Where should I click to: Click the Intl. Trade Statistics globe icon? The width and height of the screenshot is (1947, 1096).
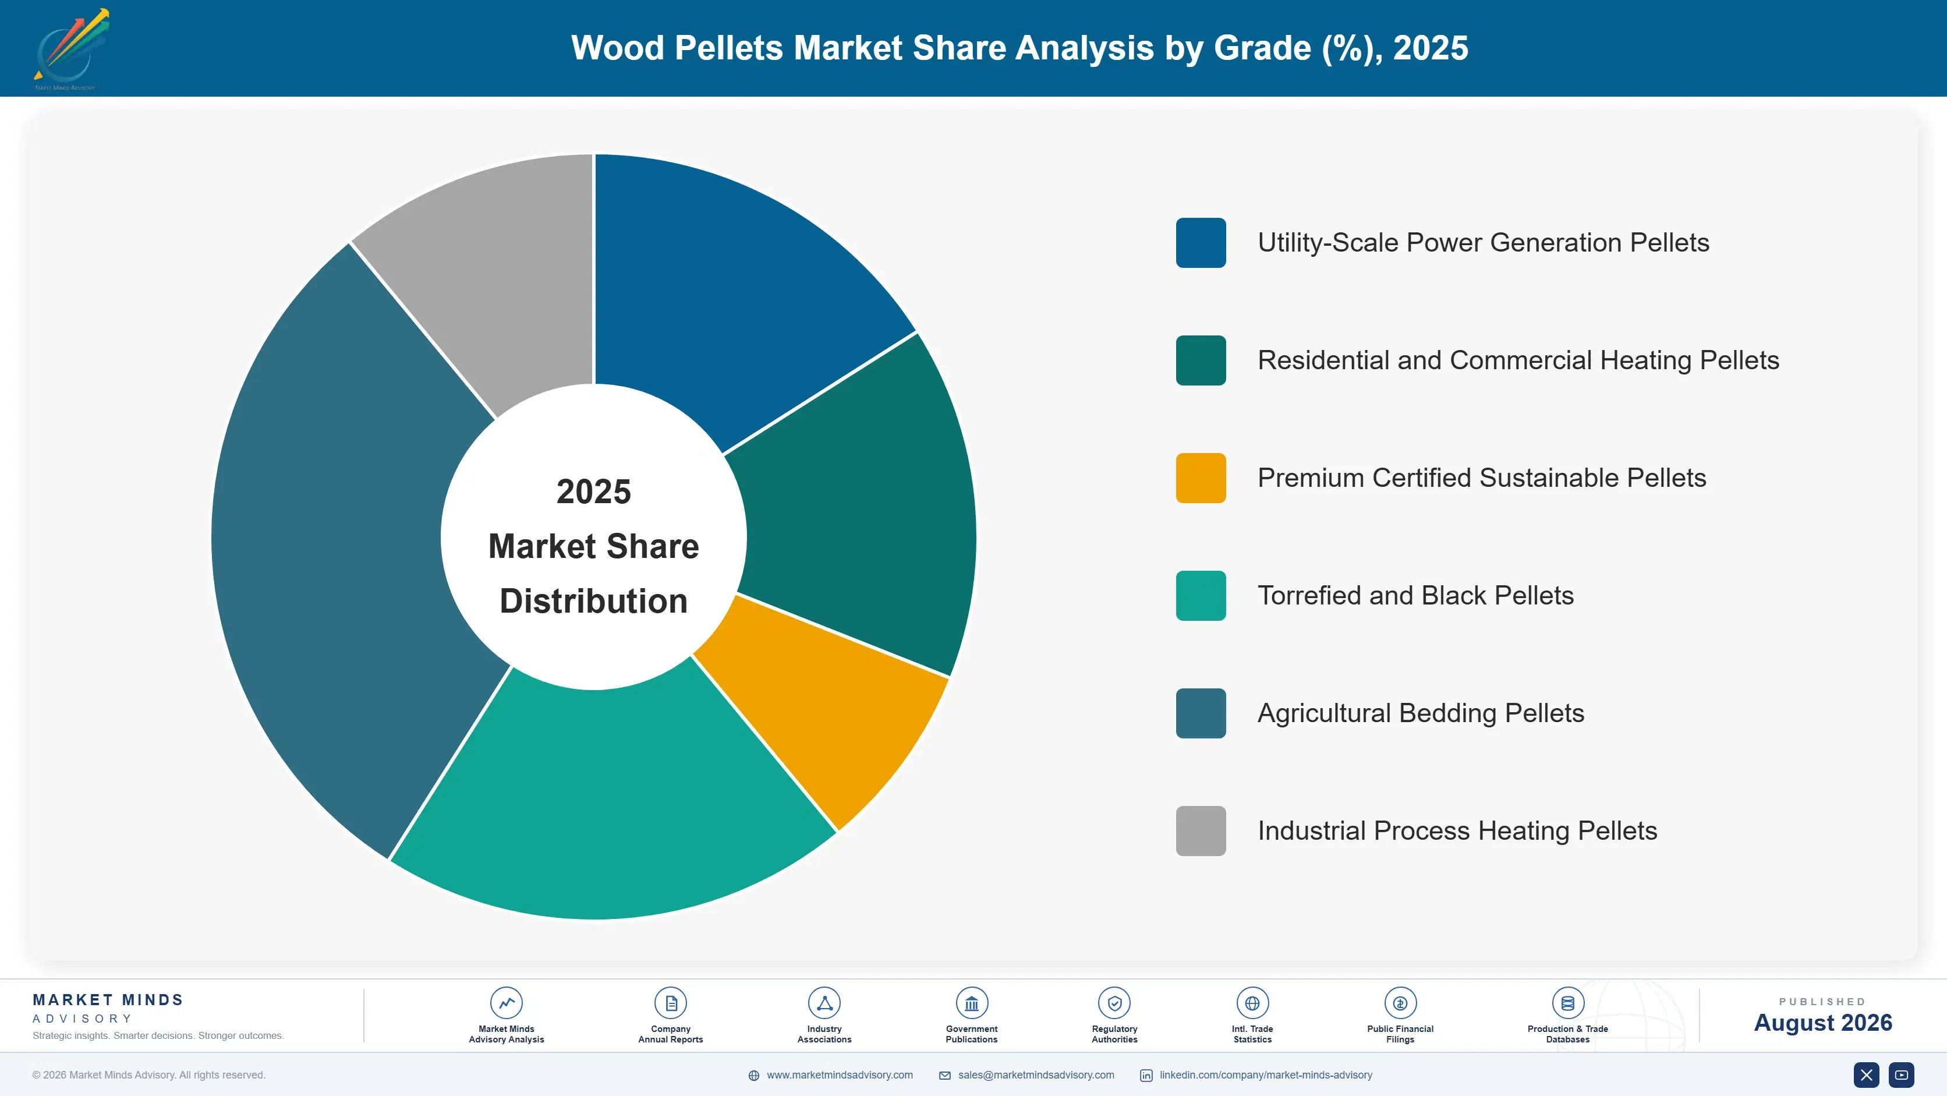coord(1252,1003)
